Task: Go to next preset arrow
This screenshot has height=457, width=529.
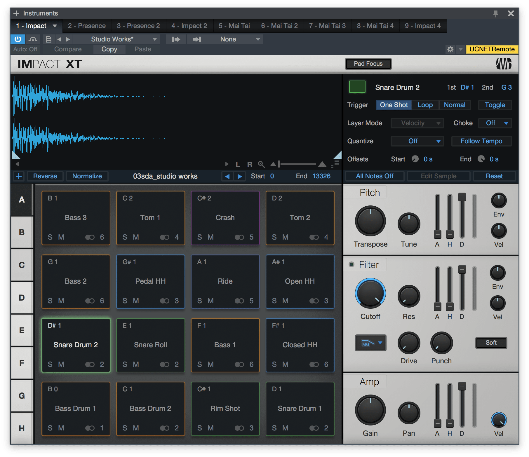Action: point(68,39)
